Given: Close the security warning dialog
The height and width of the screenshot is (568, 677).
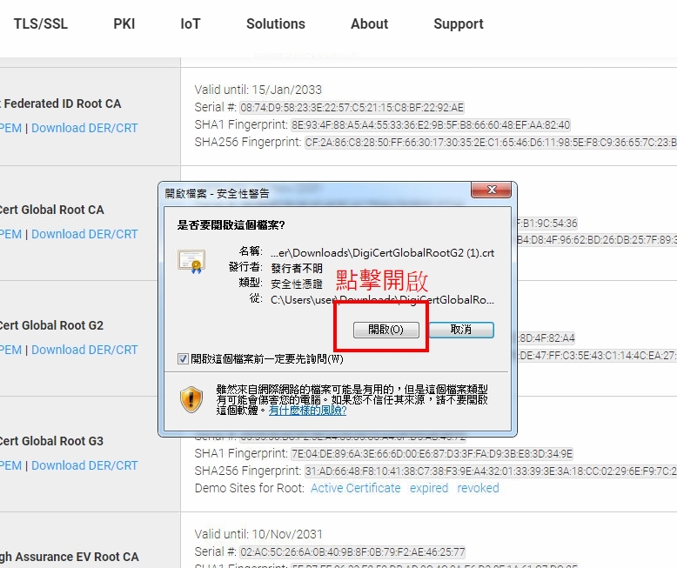Looking at the screenshot, I should coord(492,190).
